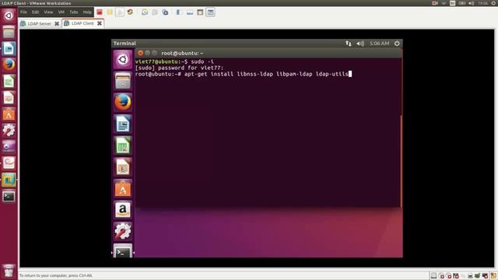This screenshot has height=280, width=498.
Task: Click the guest clock showing 5:06 AM
Action: click(379, 44)
